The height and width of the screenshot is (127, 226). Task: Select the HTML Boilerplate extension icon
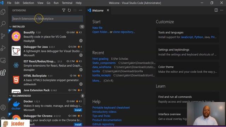click(x=16, y=80)
